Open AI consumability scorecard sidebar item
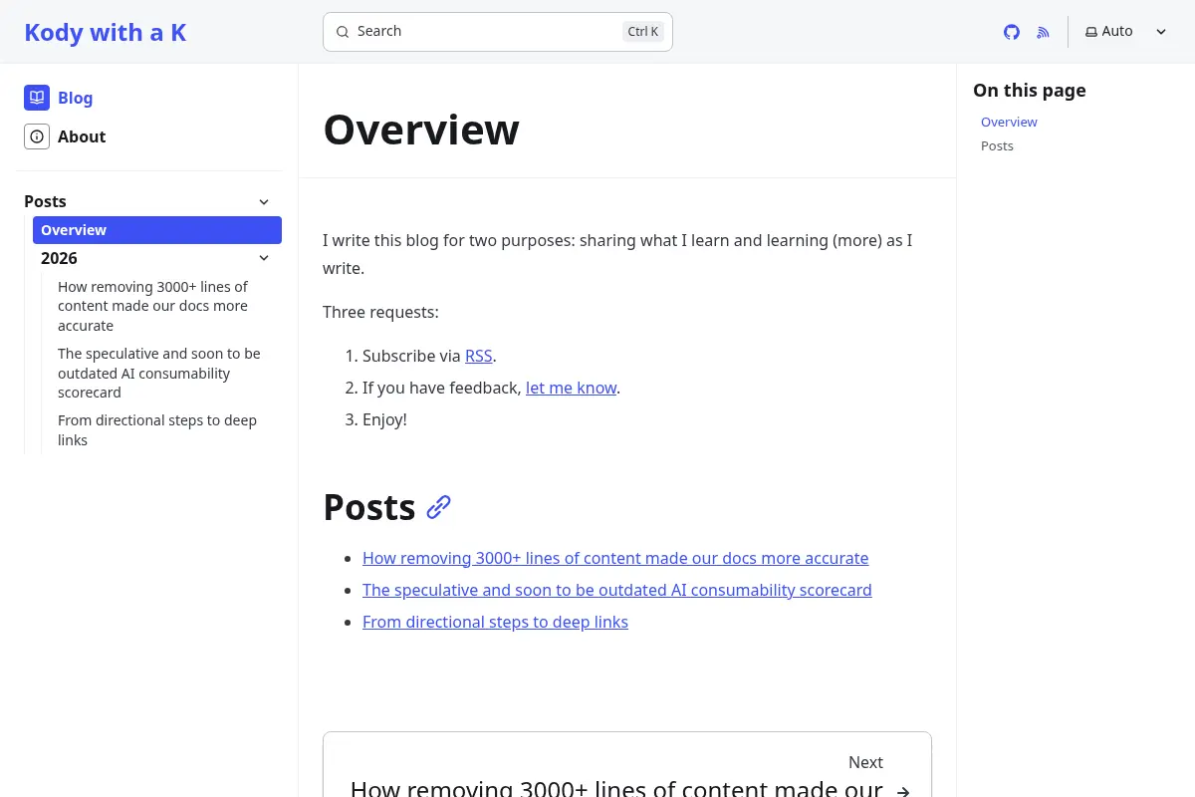1195x797 pixels. click(159, 374)
